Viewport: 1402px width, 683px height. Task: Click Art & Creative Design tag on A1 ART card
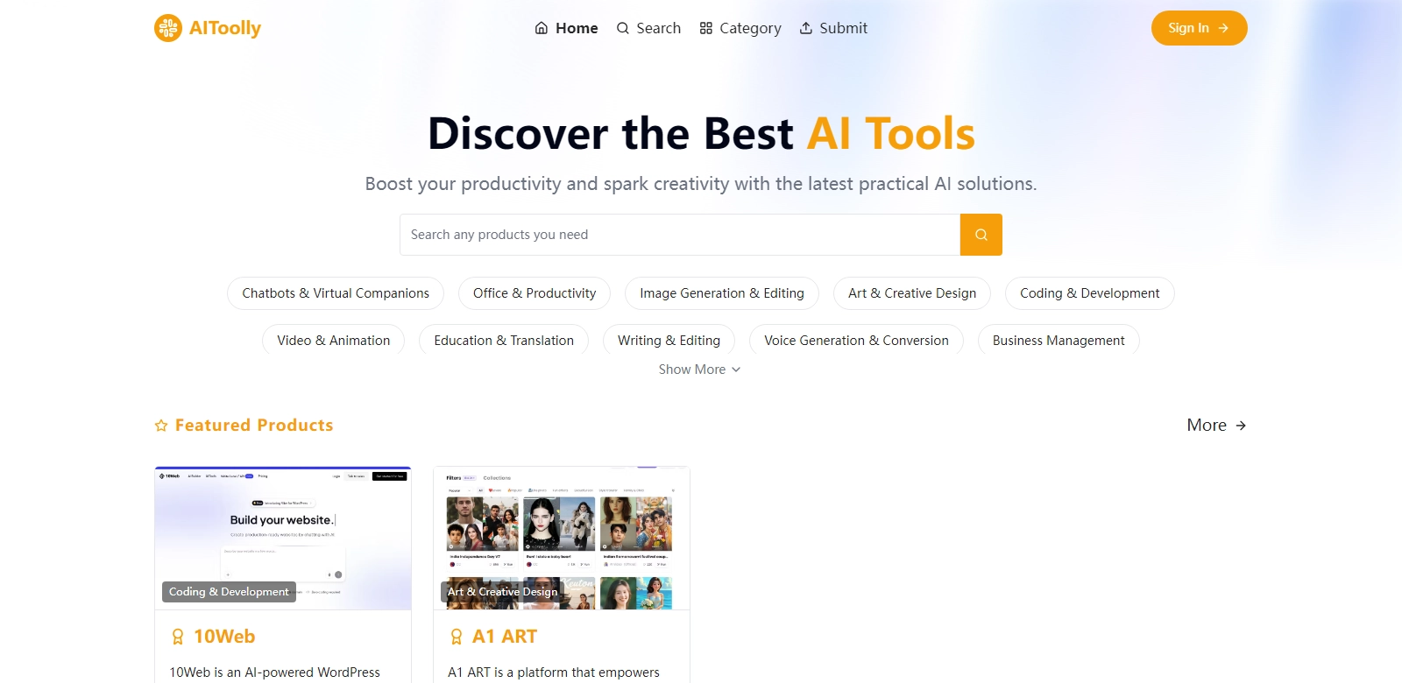click(x=502, y=592)
